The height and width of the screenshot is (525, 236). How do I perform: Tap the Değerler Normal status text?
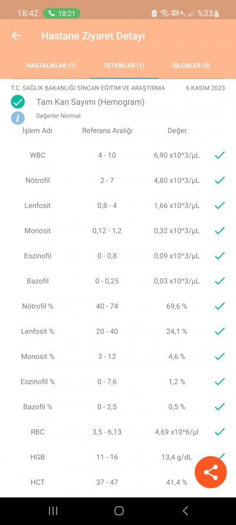click(58, 116)
